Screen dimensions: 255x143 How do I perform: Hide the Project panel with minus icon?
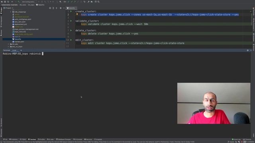[64, 8]
